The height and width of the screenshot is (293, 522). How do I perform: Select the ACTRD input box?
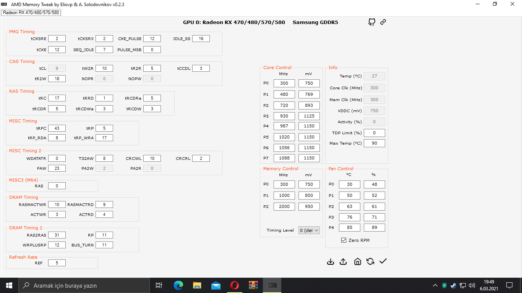click(104, 214)
